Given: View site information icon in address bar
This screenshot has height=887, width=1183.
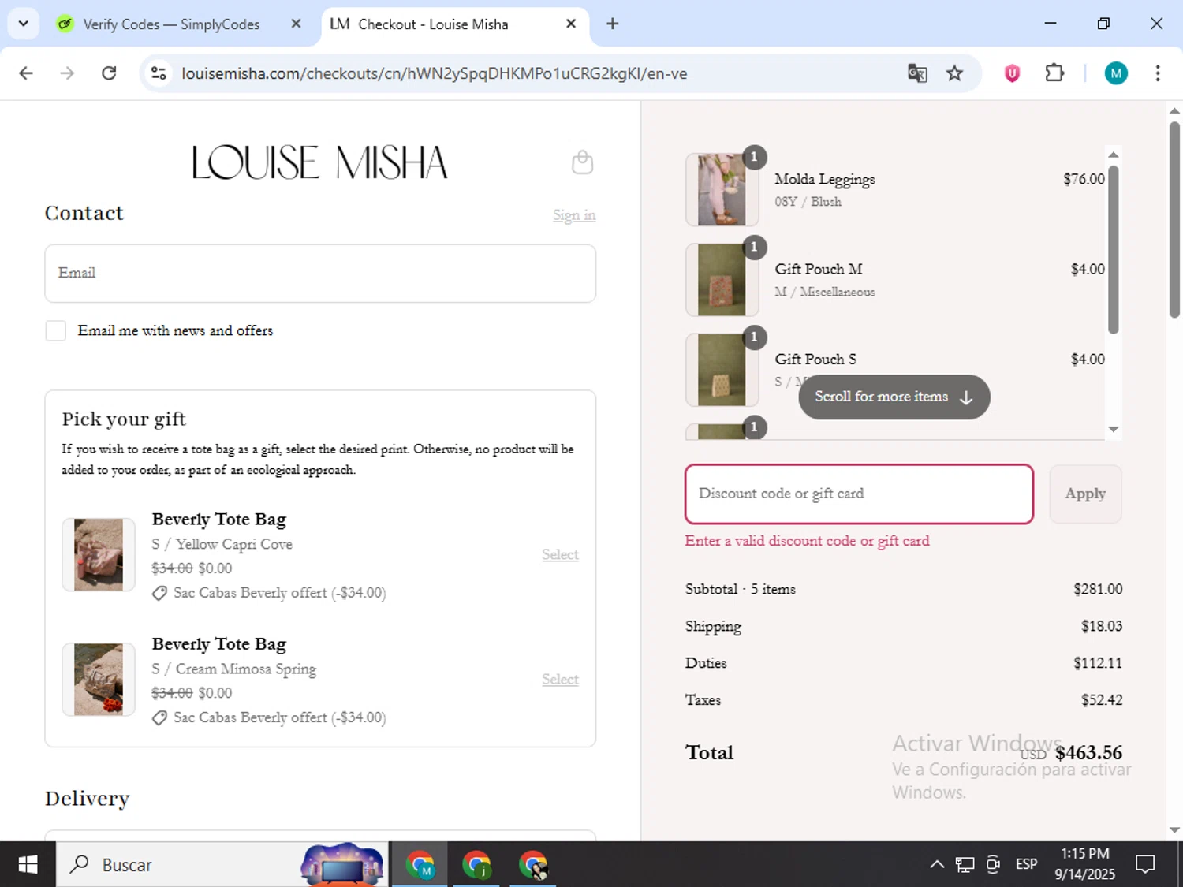Looking at the screenshot, I should point(159,73).
